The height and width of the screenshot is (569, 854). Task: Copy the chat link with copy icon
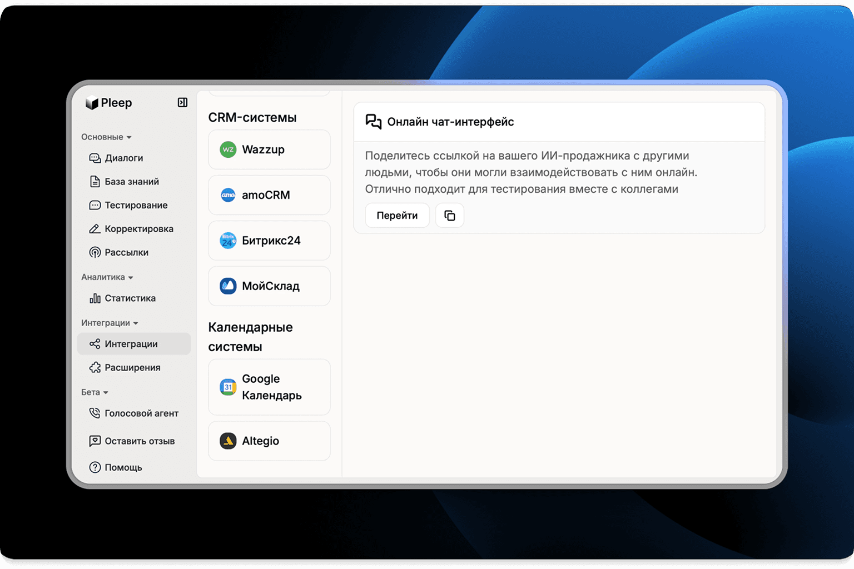pos(449,216)
